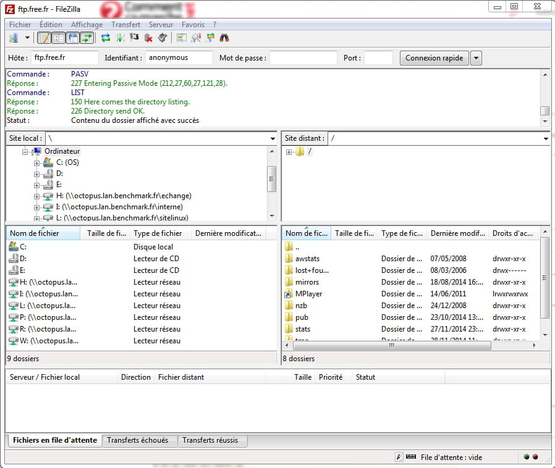Screen dimensions: 555x468
Task: Toggle the message log display
Action: [44, 38]
